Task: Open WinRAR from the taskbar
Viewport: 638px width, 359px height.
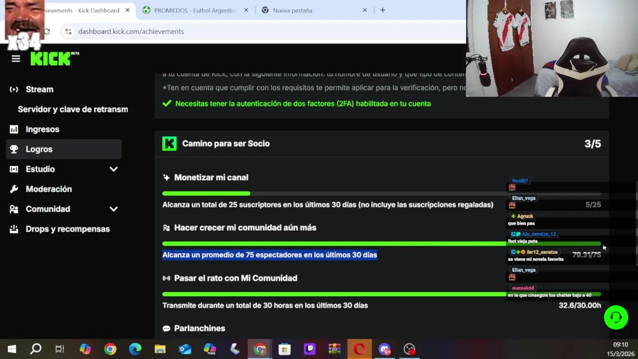Action: pos(334,349)
